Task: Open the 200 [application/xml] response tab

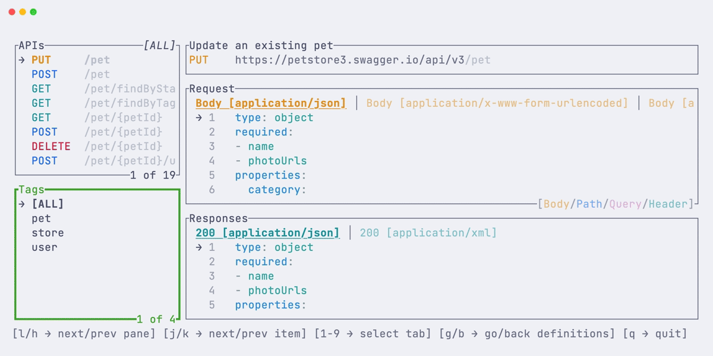Action: 428,233
